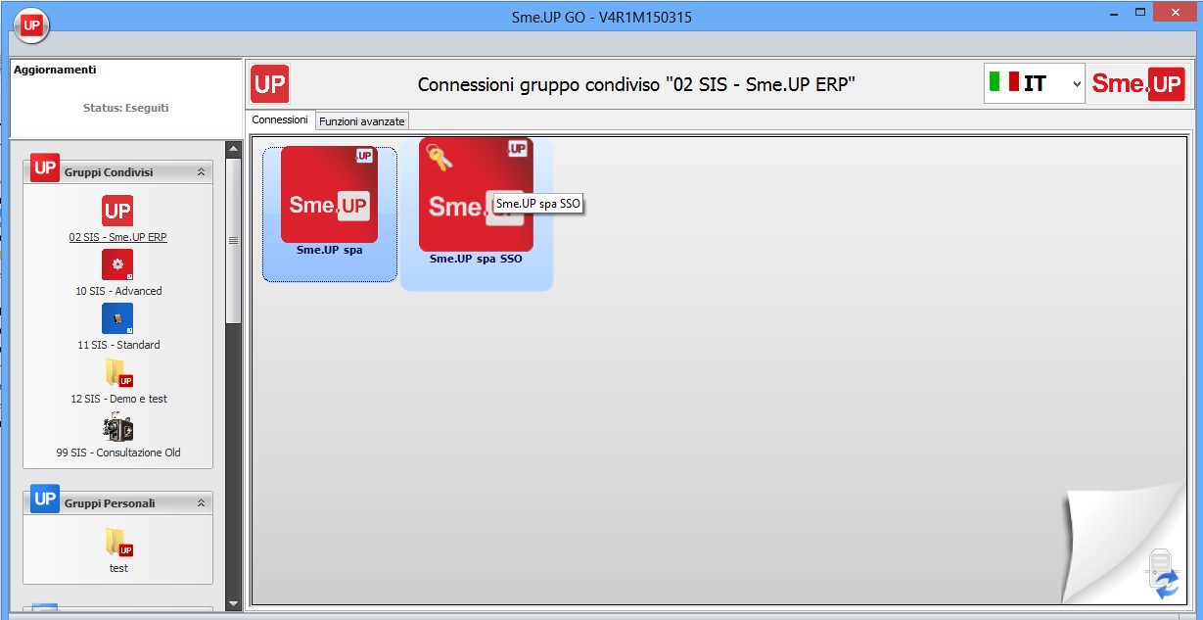Maximize the Sme.UP GO window
The width and height of the screenshot is (1203, 620).
(x=1139, y=12)
